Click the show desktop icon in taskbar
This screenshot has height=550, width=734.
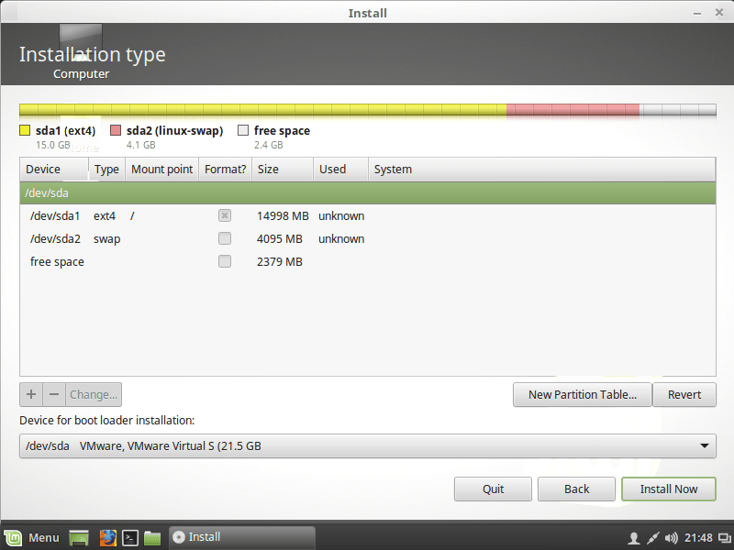pyautogui.click(x=79, y=538)
